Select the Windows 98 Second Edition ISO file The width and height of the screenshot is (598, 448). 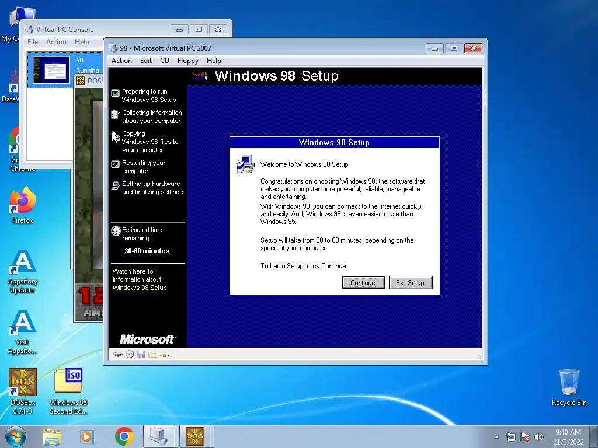pyautogui.click(x=69, y=391)
